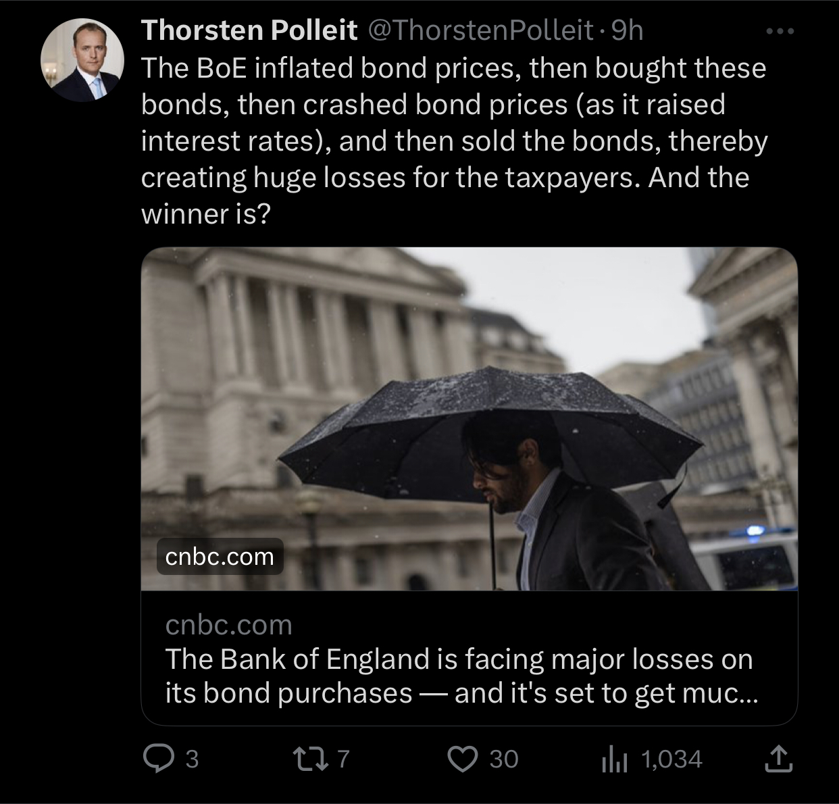Screen dimensions: 839x804
Task: Click the cnbc.com badge on the image
Action: [x=220, y=557]
